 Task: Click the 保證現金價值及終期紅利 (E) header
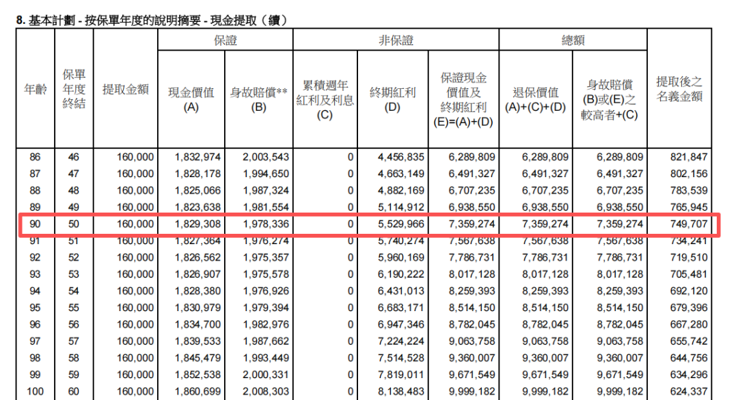pos(463,99)
